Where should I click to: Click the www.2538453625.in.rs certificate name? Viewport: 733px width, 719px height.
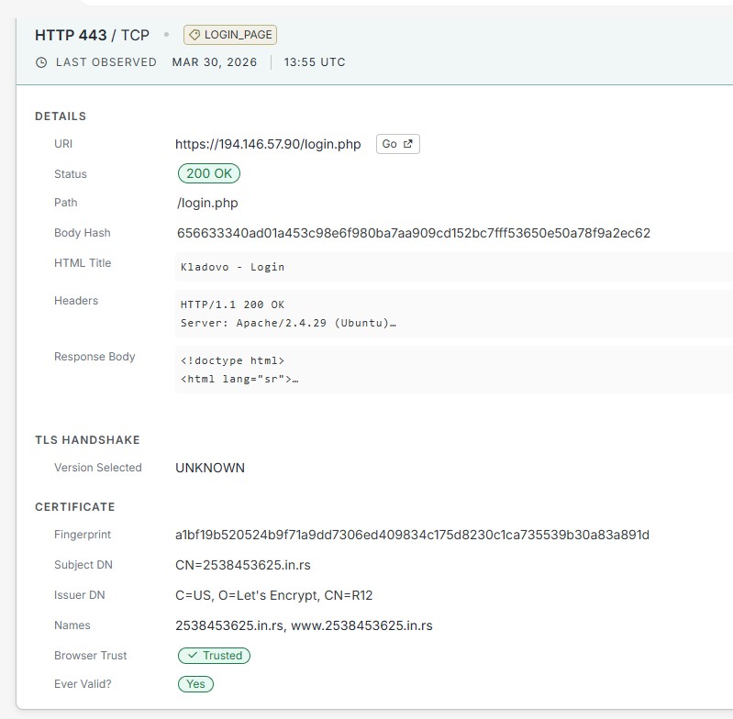pyautogui.click(x=361, y=625)
